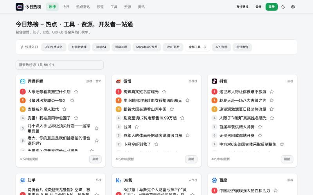Open JWT 解析 quick tool
This screenshot has width=313, height=195.
coord(173,47)
